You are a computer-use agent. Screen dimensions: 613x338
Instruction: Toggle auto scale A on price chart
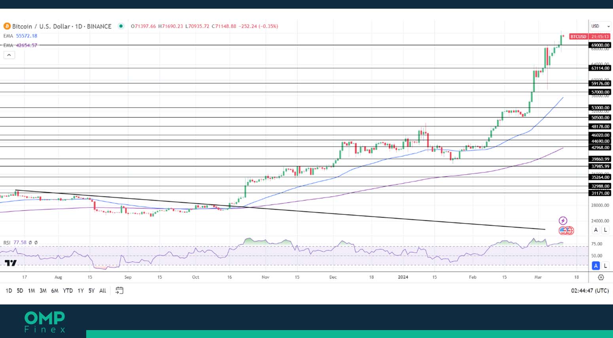[x=596, y=230]
